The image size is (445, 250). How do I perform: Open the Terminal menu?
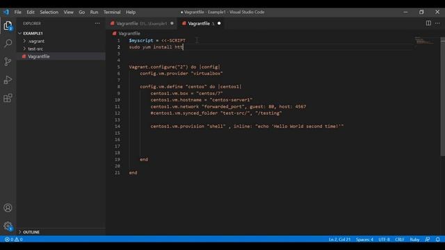112,12
